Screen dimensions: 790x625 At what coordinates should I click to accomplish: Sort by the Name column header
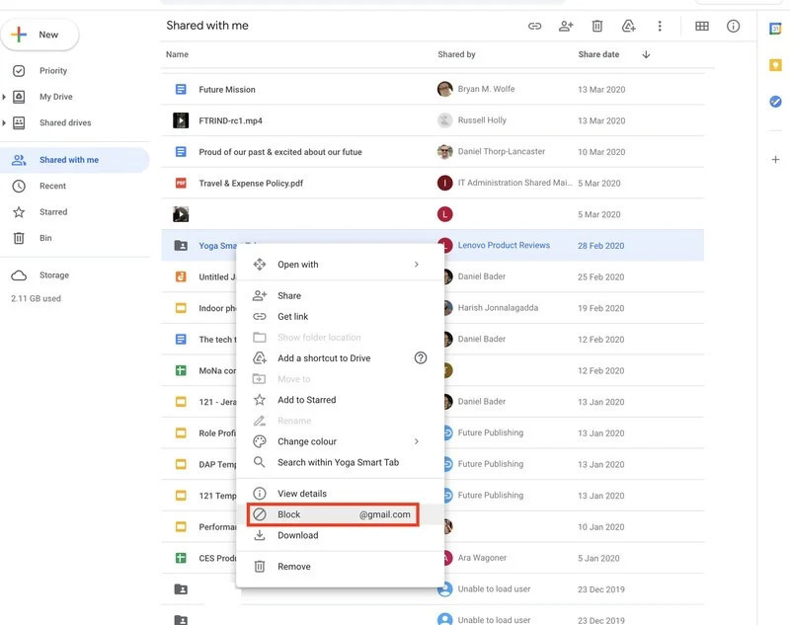coord(178,54)
